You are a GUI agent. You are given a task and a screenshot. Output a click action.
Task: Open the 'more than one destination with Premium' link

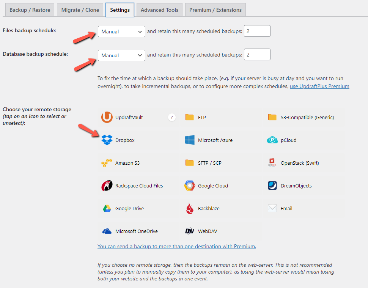point(177,246)
